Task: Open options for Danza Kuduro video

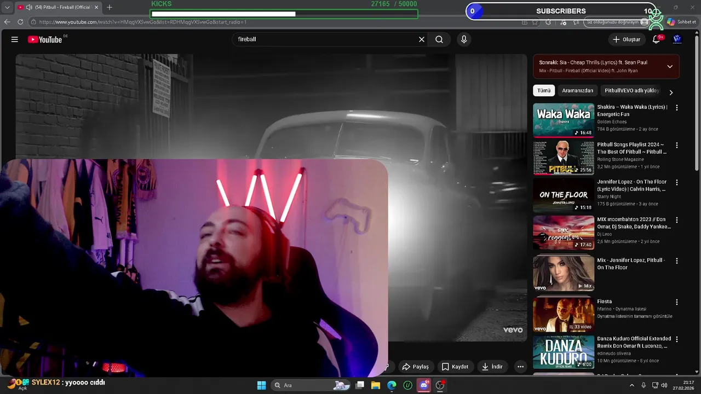Action: pyautogui.click(x=677, y=339)
